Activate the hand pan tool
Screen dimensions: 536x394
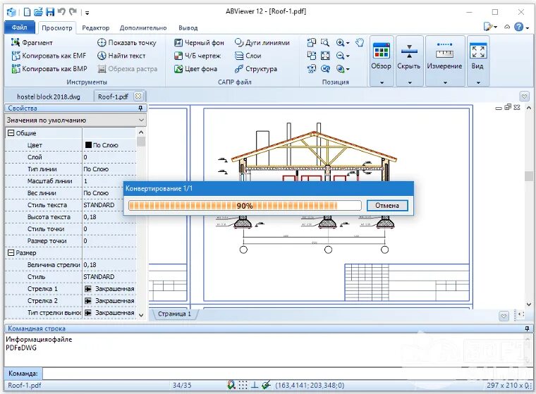click(359, 42)
